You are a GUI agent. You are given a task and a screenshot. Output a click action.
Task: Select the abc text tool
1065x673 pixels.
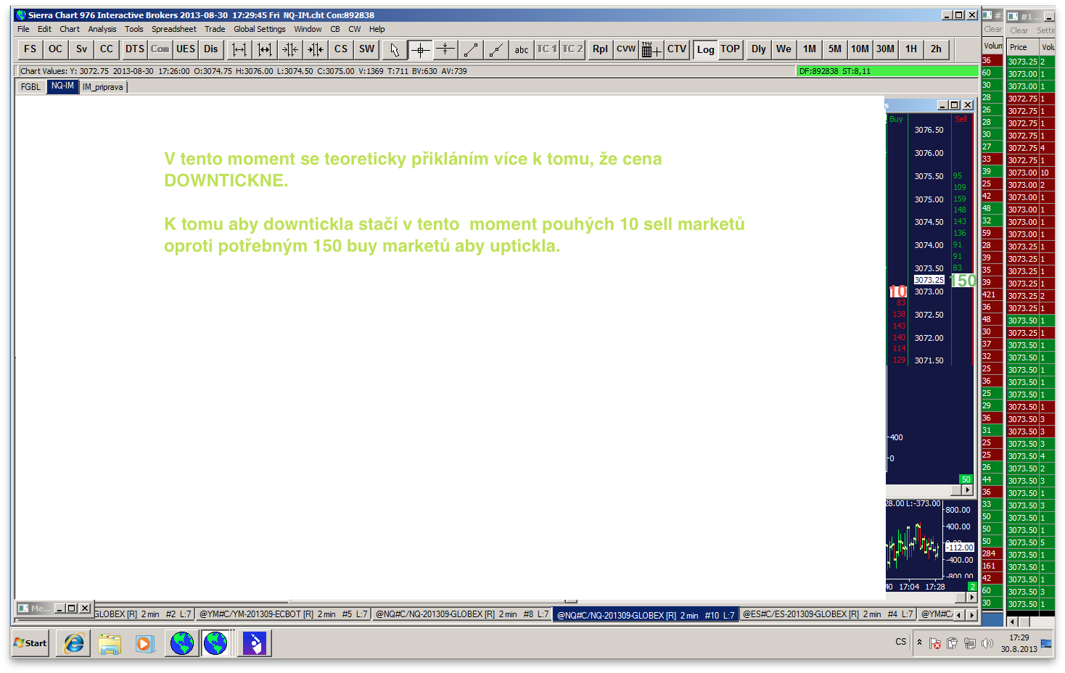coord(522,49)
